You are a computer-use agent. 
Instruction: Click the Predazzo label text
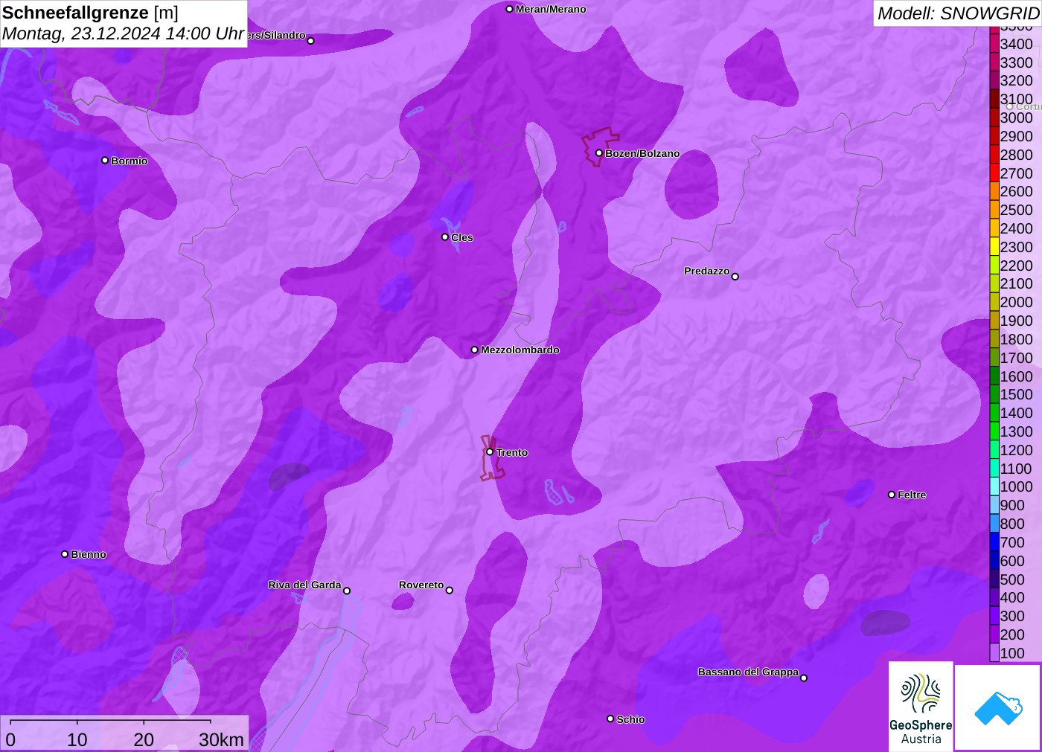click(707, 271)
